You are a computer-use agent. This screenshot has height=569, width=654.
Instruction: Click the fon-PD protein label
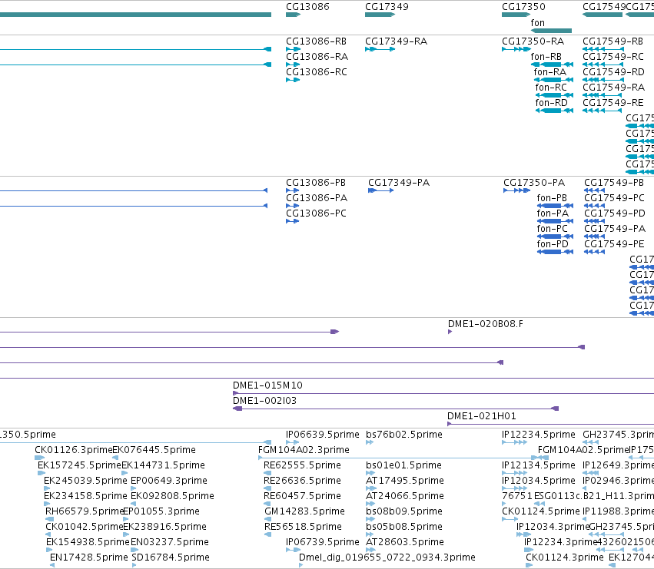[553, 244]
